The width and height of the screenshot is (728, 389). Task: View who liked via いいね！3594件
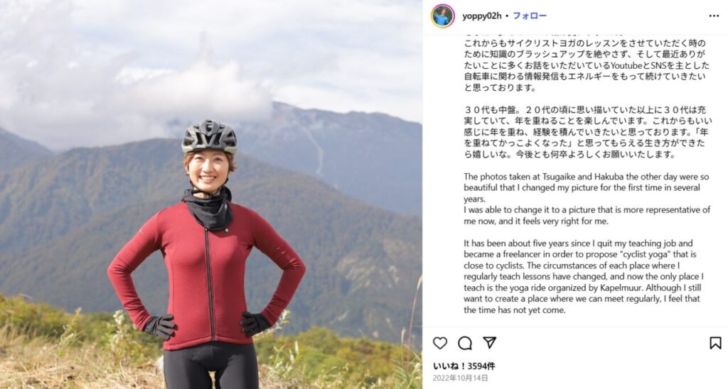tap(464, 366)
